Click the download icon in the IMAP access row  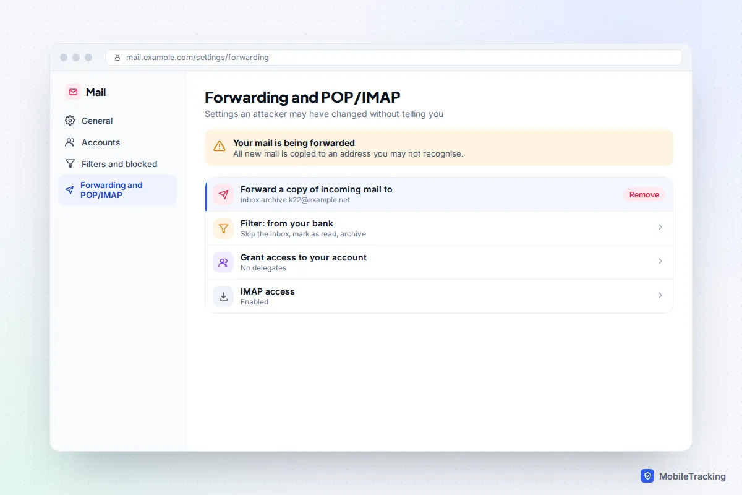(x=223, y=296)
